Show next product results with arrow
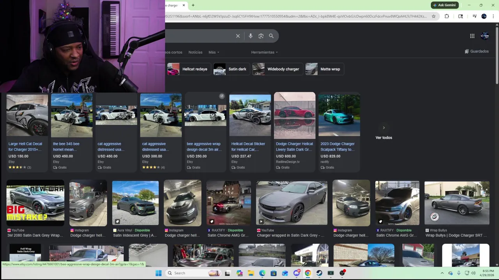 (384, 128)
